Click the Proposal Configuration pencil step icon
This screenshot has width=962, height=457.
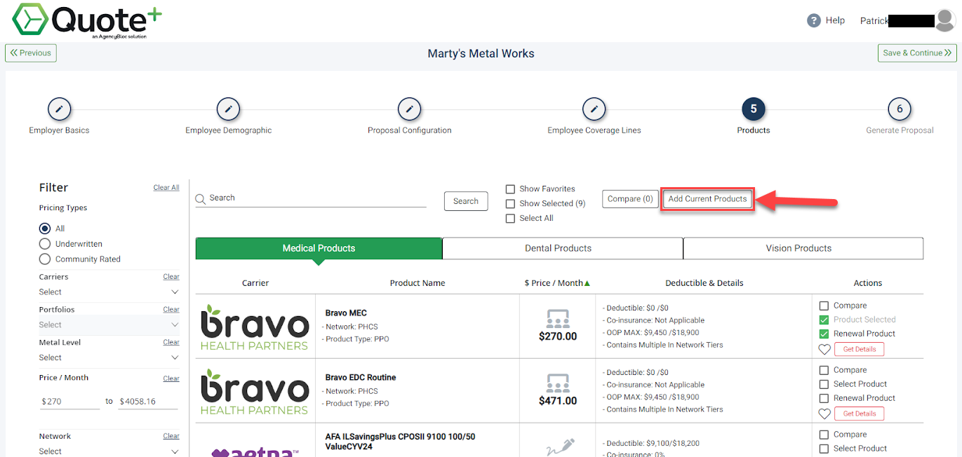pos(409,109)
